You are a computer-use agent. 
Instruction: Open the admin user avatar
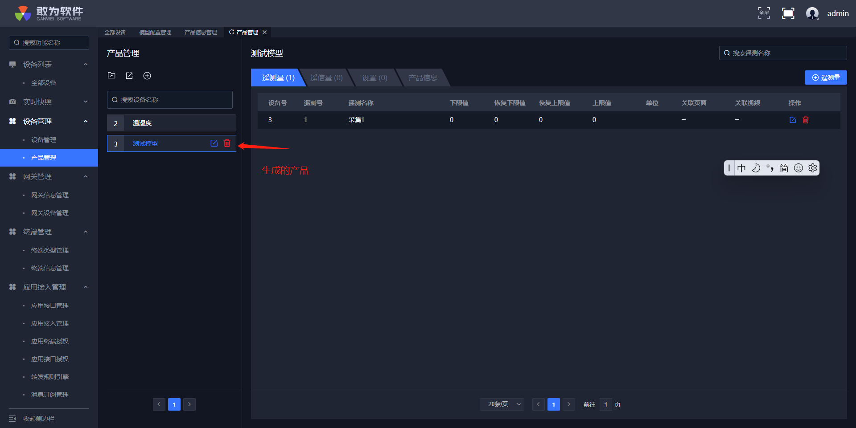coord(812,13)
